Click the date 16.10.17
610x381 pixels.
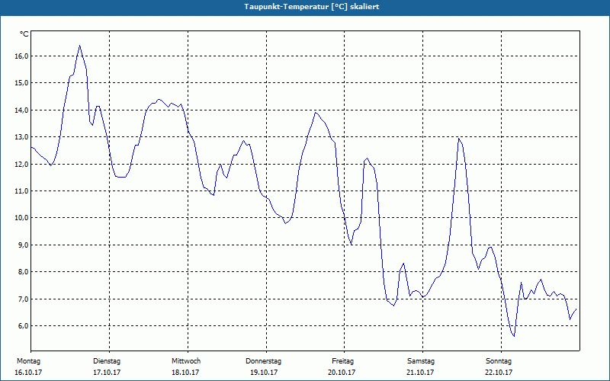click(28, 373)
